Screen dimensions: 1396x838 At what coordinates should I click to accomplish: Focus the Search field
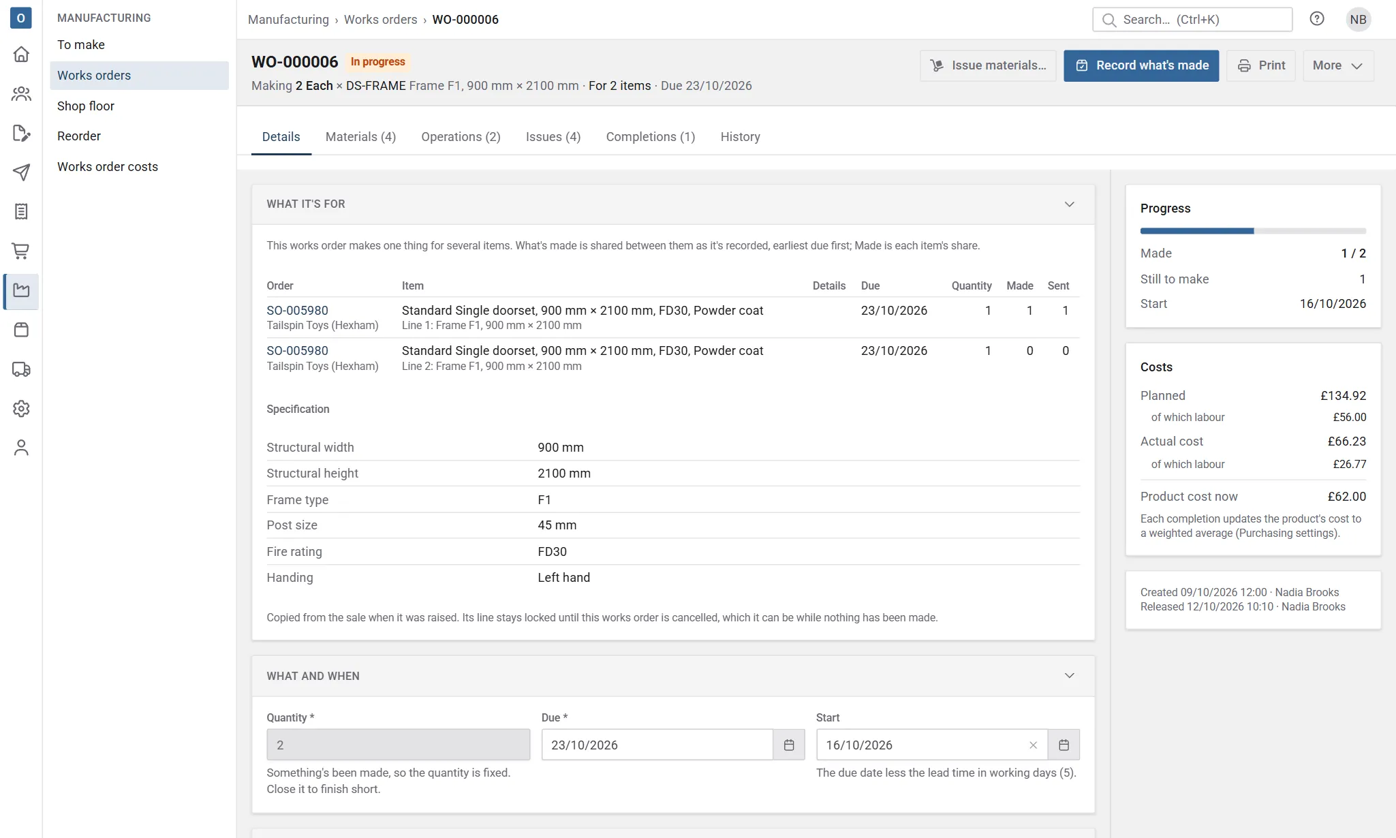[x=1192, y=20]
